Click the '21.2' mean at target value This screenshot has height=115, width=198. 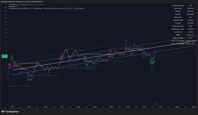point(190,38)
